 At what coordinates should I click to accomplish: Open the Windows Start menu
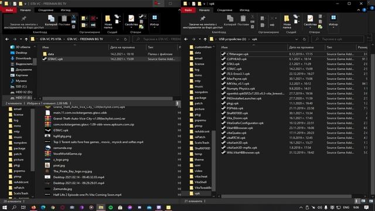click(5, 207)
